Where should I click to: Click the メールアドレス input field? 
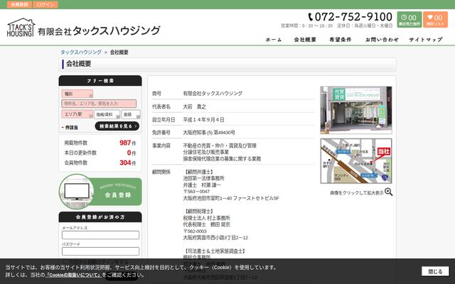(x=100, y=235)
